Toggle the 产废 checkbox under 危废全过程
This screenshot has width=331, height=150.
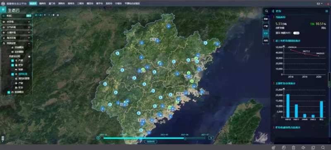[12, 61]
